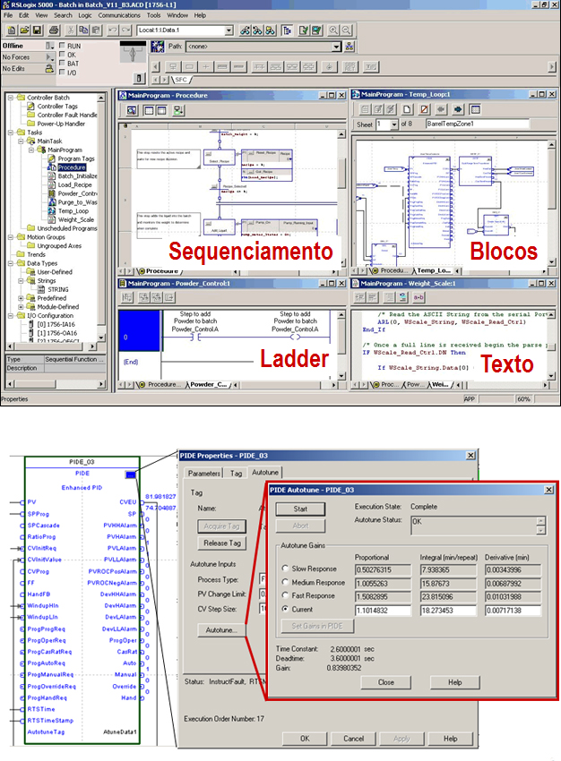Click the Copy icon in the main toolbar

[x=83, y=30]
